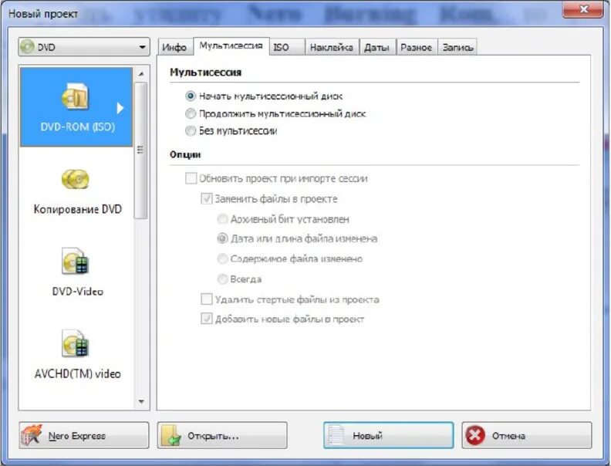Choose the Копирование DVD disc icon

(x=75, y=179)
